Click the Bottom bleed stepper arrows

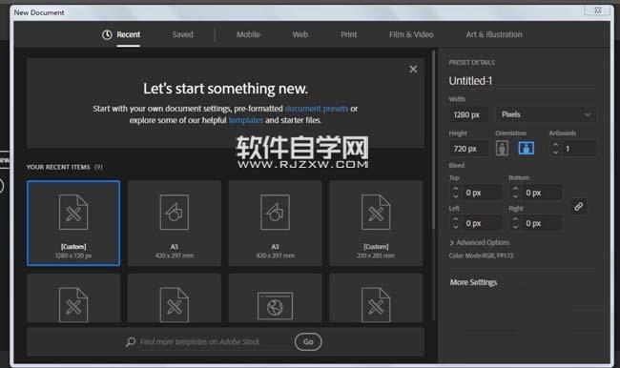[x=515, y=193]
